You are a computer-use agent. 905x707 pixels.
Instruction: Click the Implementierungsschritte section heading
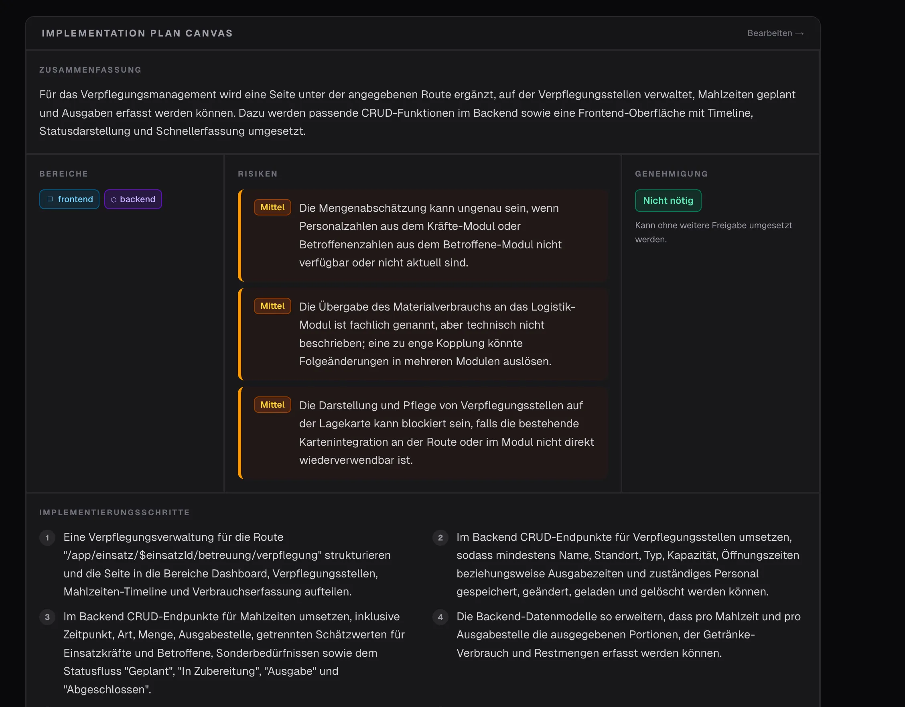114,512
